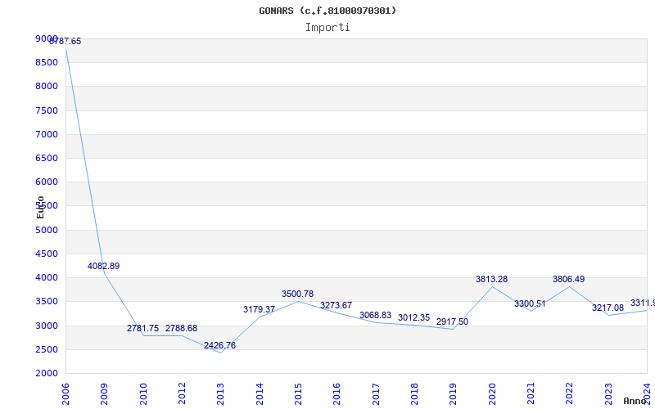
Task: Click the 3300.51 data label
Action: click(530, 304)
